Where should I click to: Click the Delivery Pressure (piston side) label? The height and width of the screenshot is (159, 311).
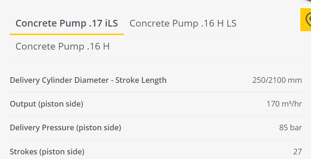[65, 127]
